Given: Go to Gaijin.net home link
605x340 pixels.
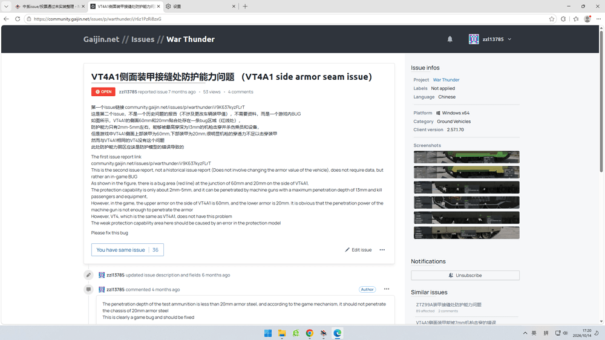Looking at the screenshot, I should point(101,39).
